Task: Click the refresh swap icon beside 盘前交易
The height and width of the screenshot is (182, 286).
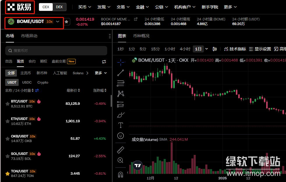Action: click(104, 62)
